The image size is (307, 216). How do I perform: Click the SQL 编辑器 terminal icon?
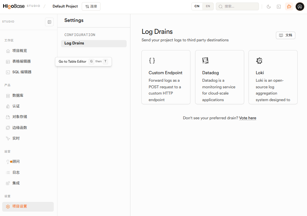point(8,72)
